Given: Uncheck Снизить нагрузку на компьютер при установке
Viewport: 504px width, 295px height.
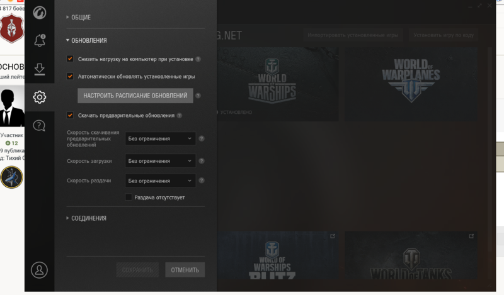Looking at the screenshot, I should click(x=70, y=58).
